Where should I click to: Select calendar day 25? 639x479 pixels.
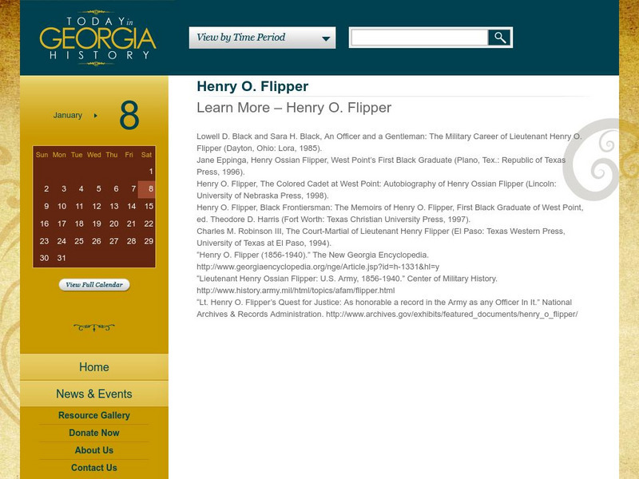(79, 241)
